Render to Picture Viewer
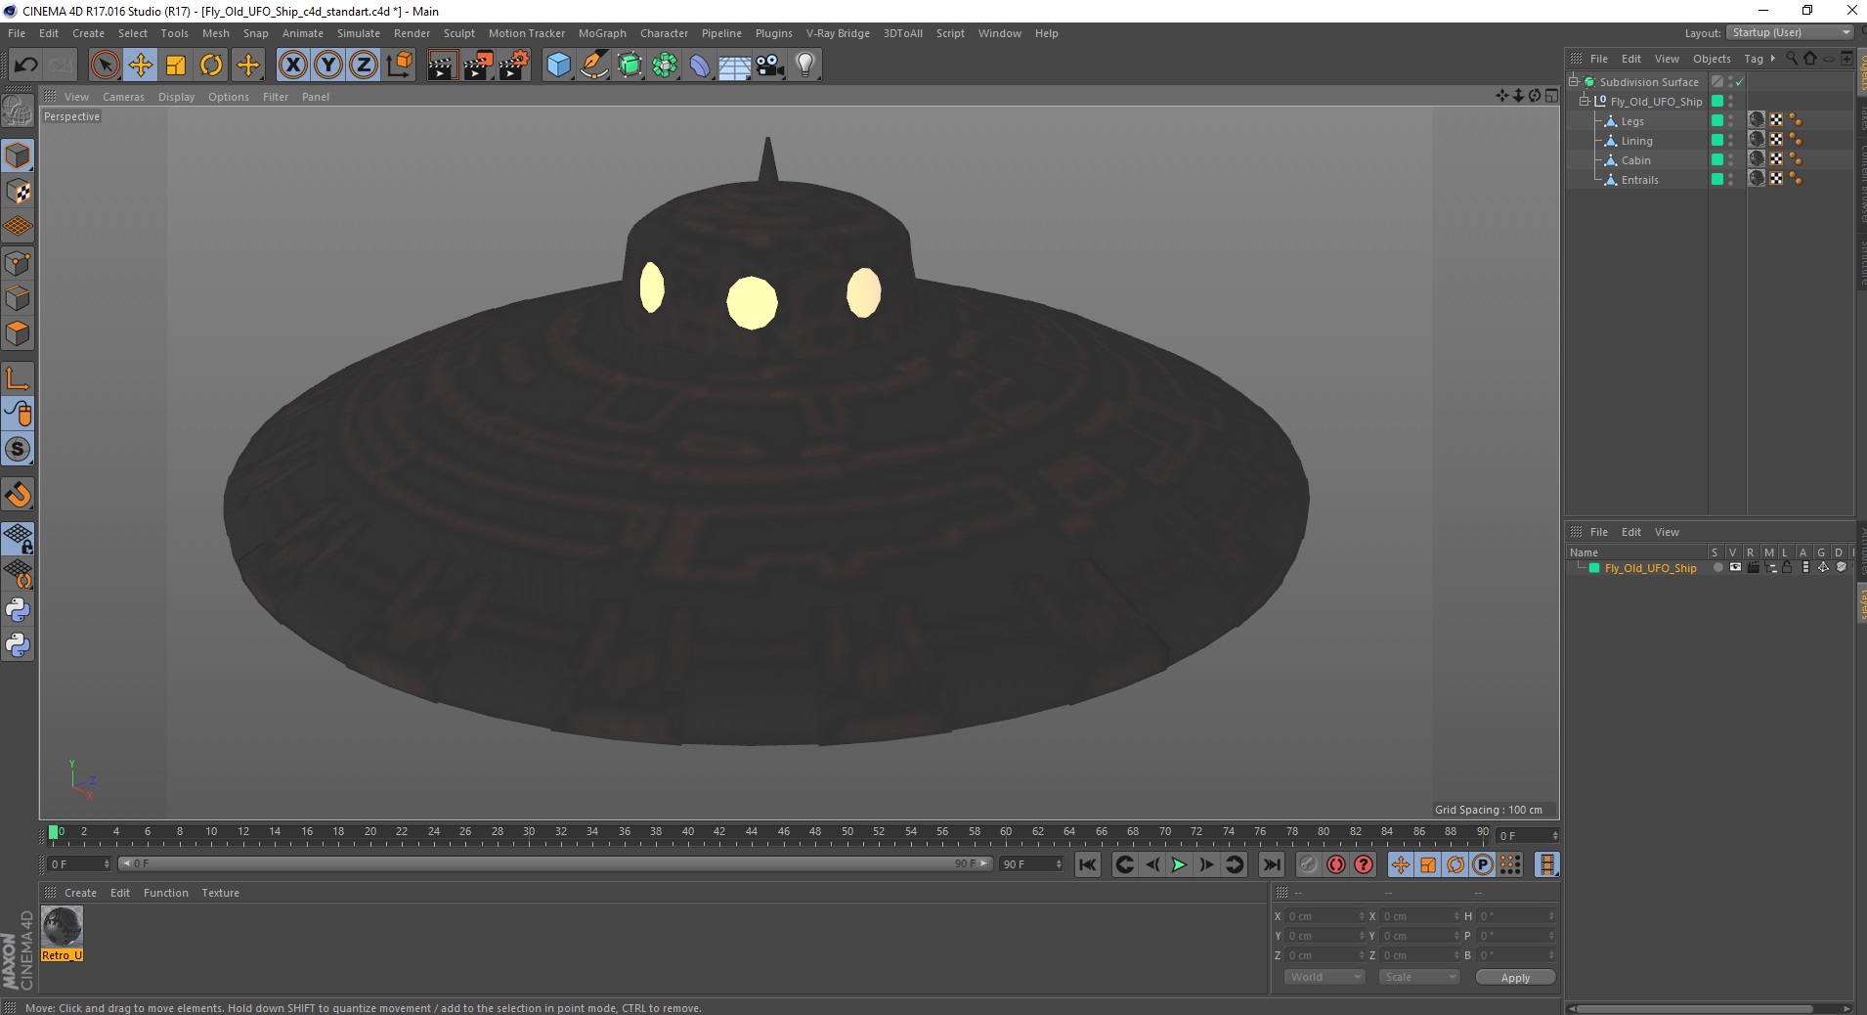The image size is (1867, 1015). pos(478,66)
